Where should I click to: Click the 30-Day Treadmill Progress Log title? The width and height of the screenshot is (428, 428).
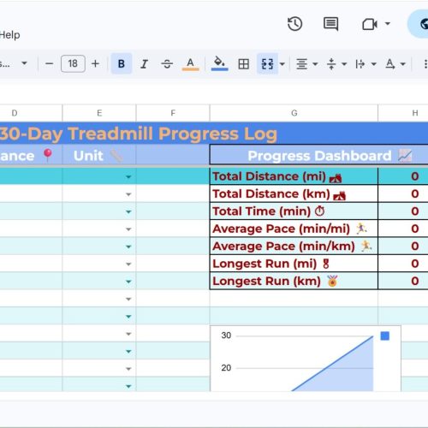tap(139, 134)
